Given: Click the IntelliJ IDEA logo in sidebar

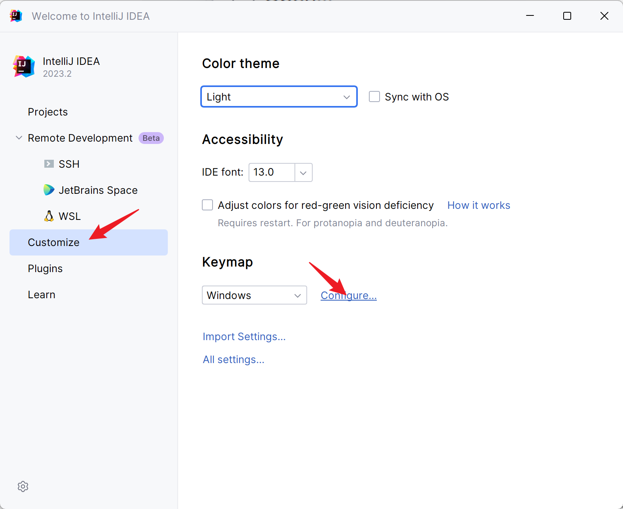Looking at the screenshot, I should pyautogui.click(x=24, y=66).
